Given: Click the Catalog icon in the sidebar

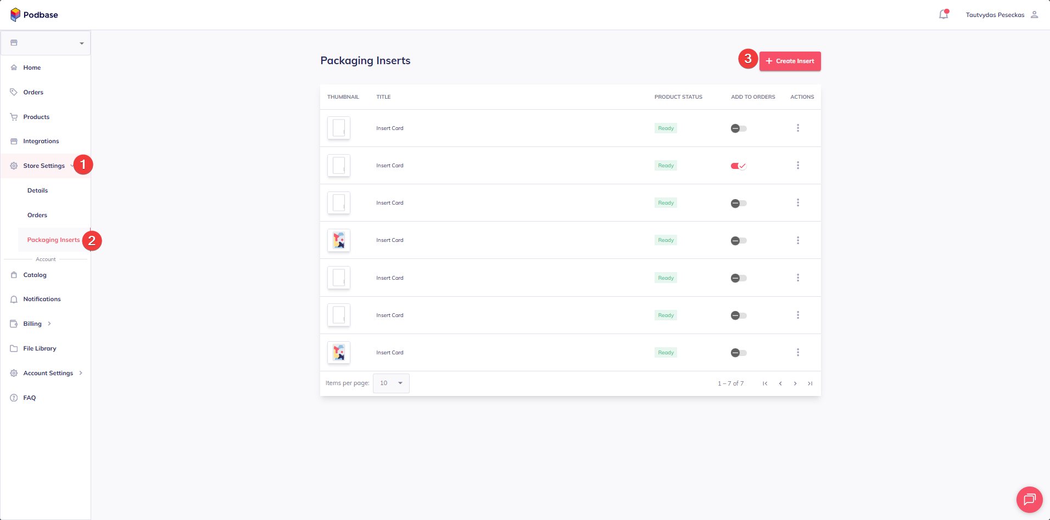Looking at the screenshot, I should [x=13, y=275].
